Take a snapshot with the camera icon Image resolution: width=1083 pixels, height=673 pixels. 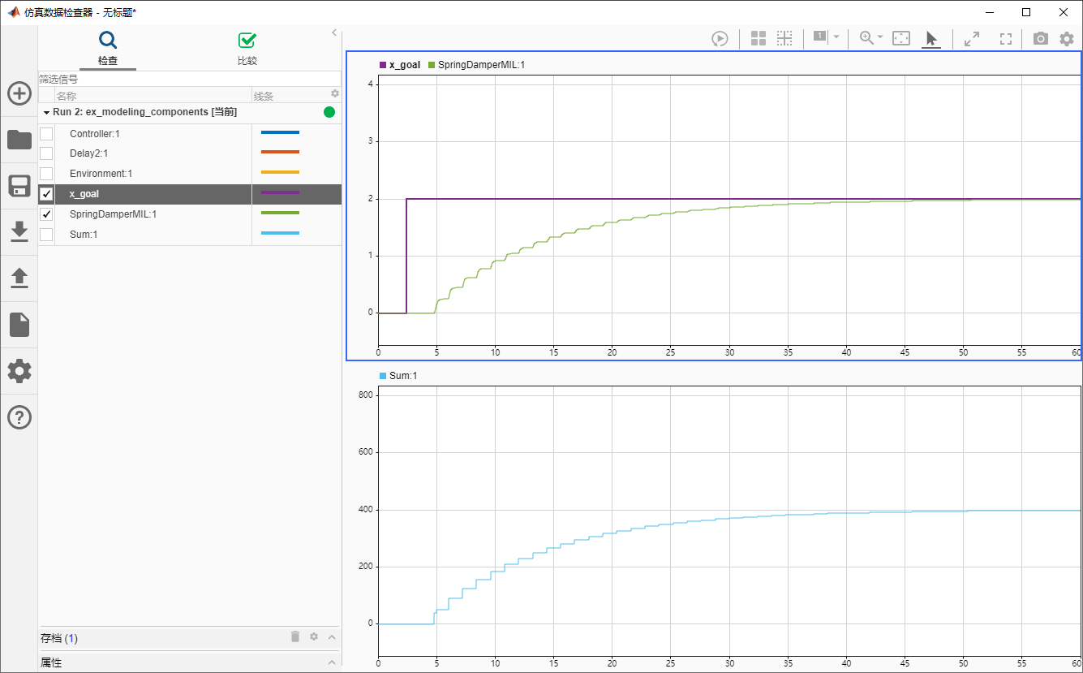[1040, 38]
